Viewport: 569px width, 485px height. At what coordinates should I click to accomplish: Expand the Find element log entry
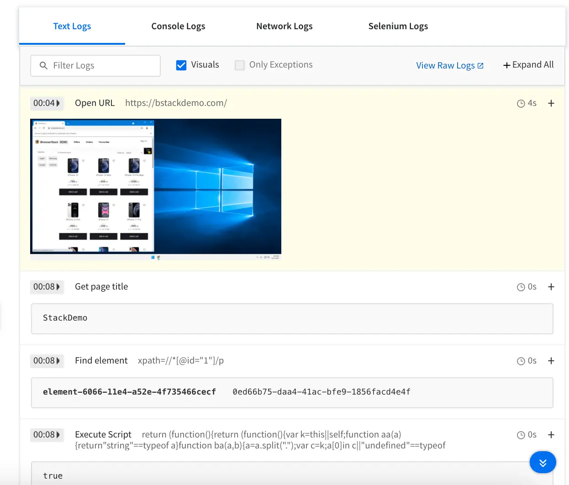coord(551,361)
